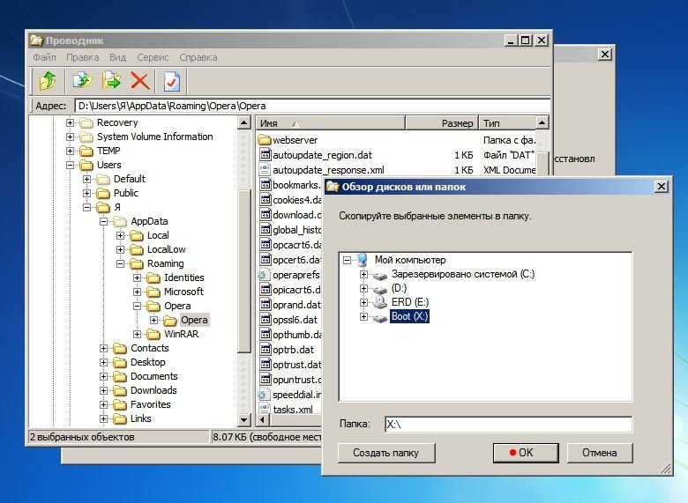
Task: Collapse the AppData folder node
Action: pyautogui.click(x=103, y=222)
